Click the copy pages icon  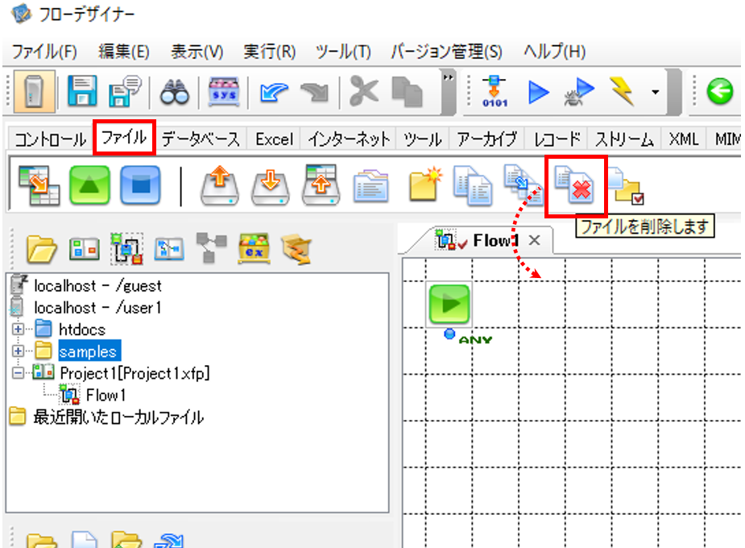(x=407, y=91)
